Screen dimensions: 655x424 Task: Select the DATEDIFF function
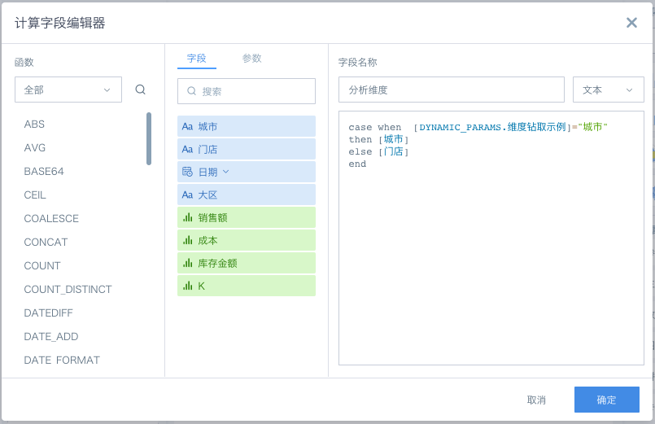point(49,313)
